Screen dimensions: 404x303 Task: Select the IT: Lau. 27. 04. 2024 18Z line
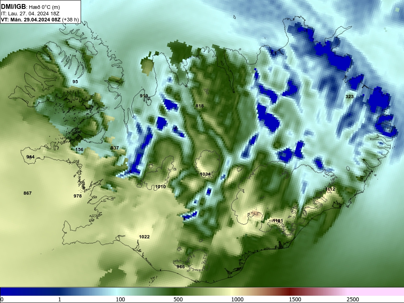[x=30, y=13]
